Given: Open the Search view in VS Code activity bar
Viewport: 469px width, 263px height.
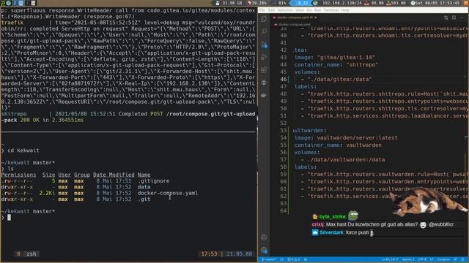Looking at the screenshot, I should 264,31.
